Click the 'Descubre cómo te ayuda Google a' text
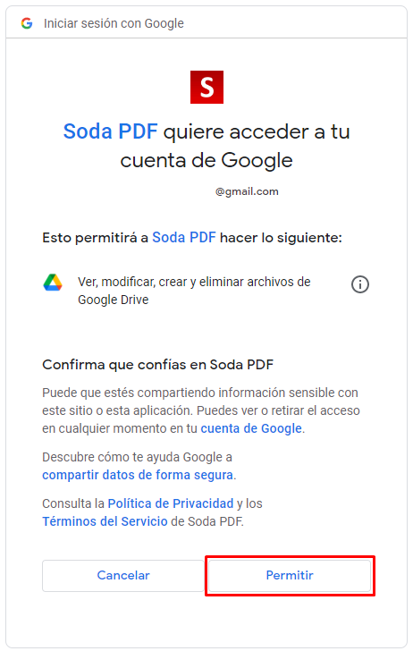This screenshot has width=413, height=651. tap(137, 457)
